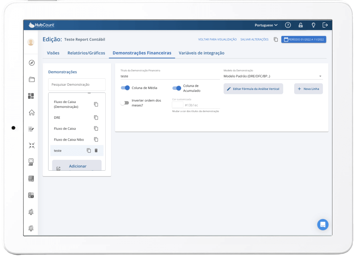Screen dimensions: 355x256
Task: Duplicate the DRE demonstration
Action: (96, 118)
